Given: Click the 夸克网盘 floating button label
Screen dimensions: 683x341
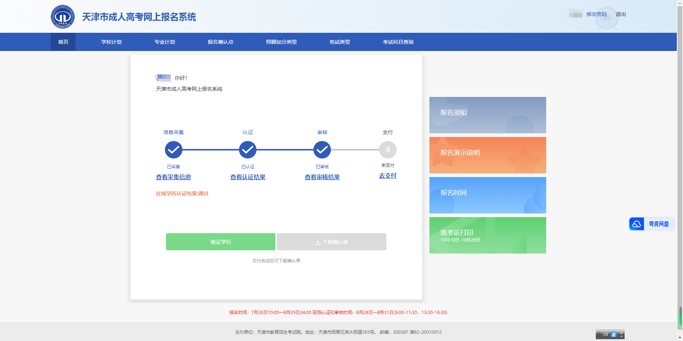Looking at the screenshot, I should (x=659, y=224).
